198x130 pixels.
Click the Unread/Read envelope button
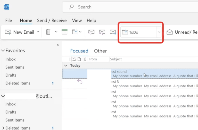click(x=182, y=32)
